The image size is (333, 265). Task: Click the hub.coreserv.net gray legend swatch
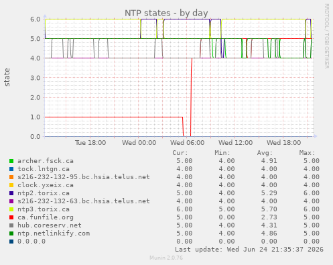(11, 225)
